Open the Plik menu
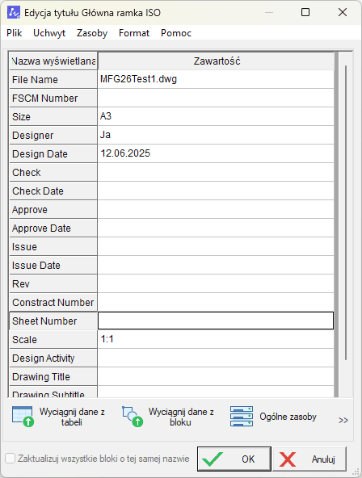 tap(14, 33)
